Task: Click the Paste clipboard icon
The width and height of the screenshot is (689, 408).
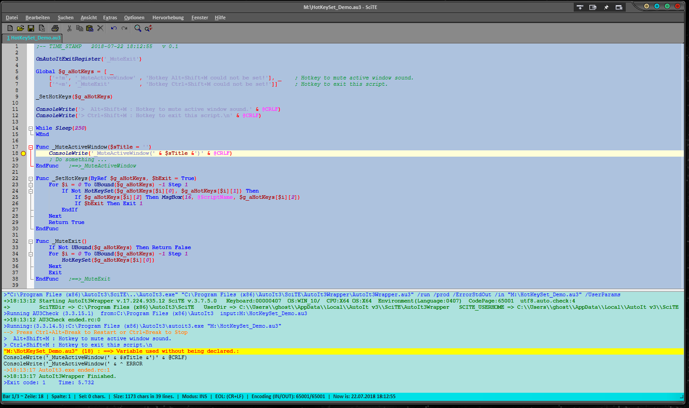Action: tap(90, 28)
